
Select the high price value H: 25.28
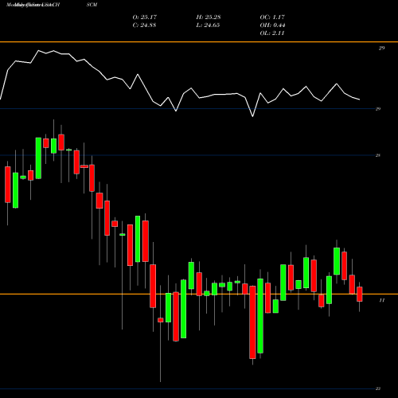click(209, 18)
